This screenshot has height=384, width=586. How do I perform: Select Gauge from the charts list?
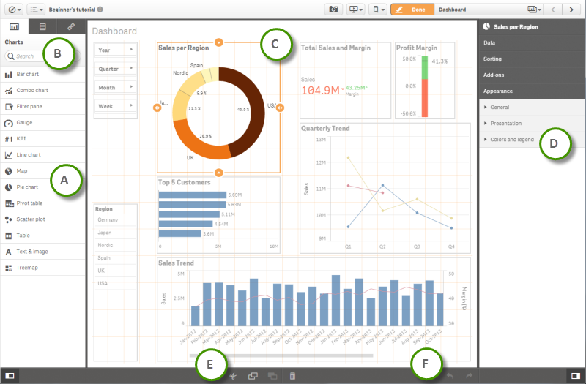click(x=42, y=122)
